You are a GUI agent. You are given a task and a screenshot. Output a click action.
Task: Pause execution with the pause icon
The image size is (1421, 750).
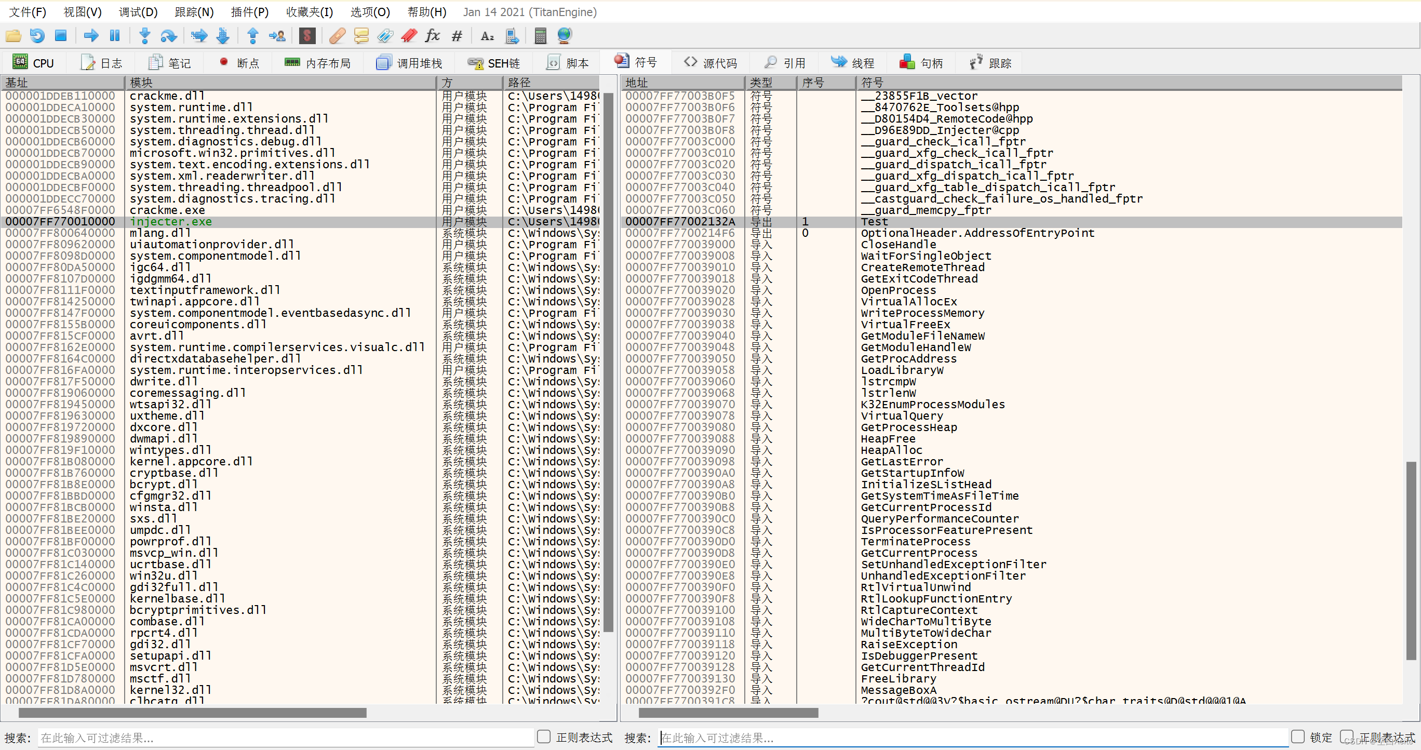pyautogui.click(x=115, y=36)
